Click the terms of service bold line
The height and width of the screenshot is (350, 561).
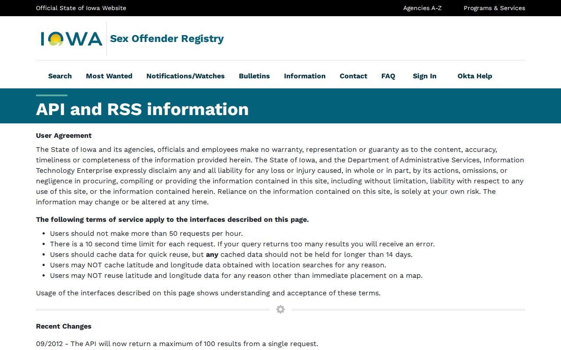coord(172,220)
